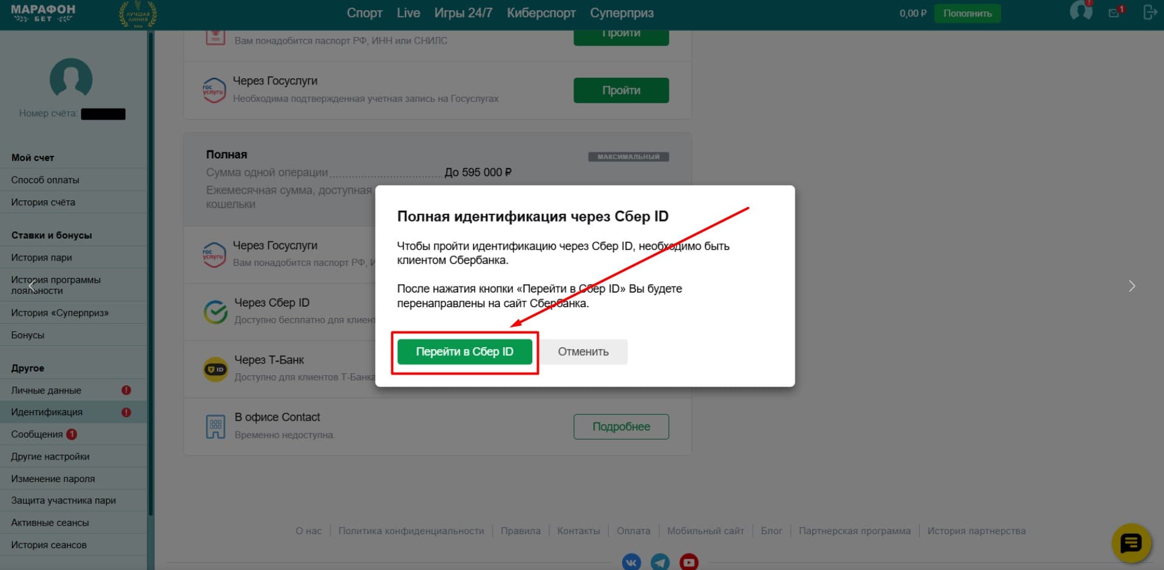Image resolution: width=1164 pixels, height=570 pixels.
Task: Open the Суперприз menu item
Action: click(621, 13)
